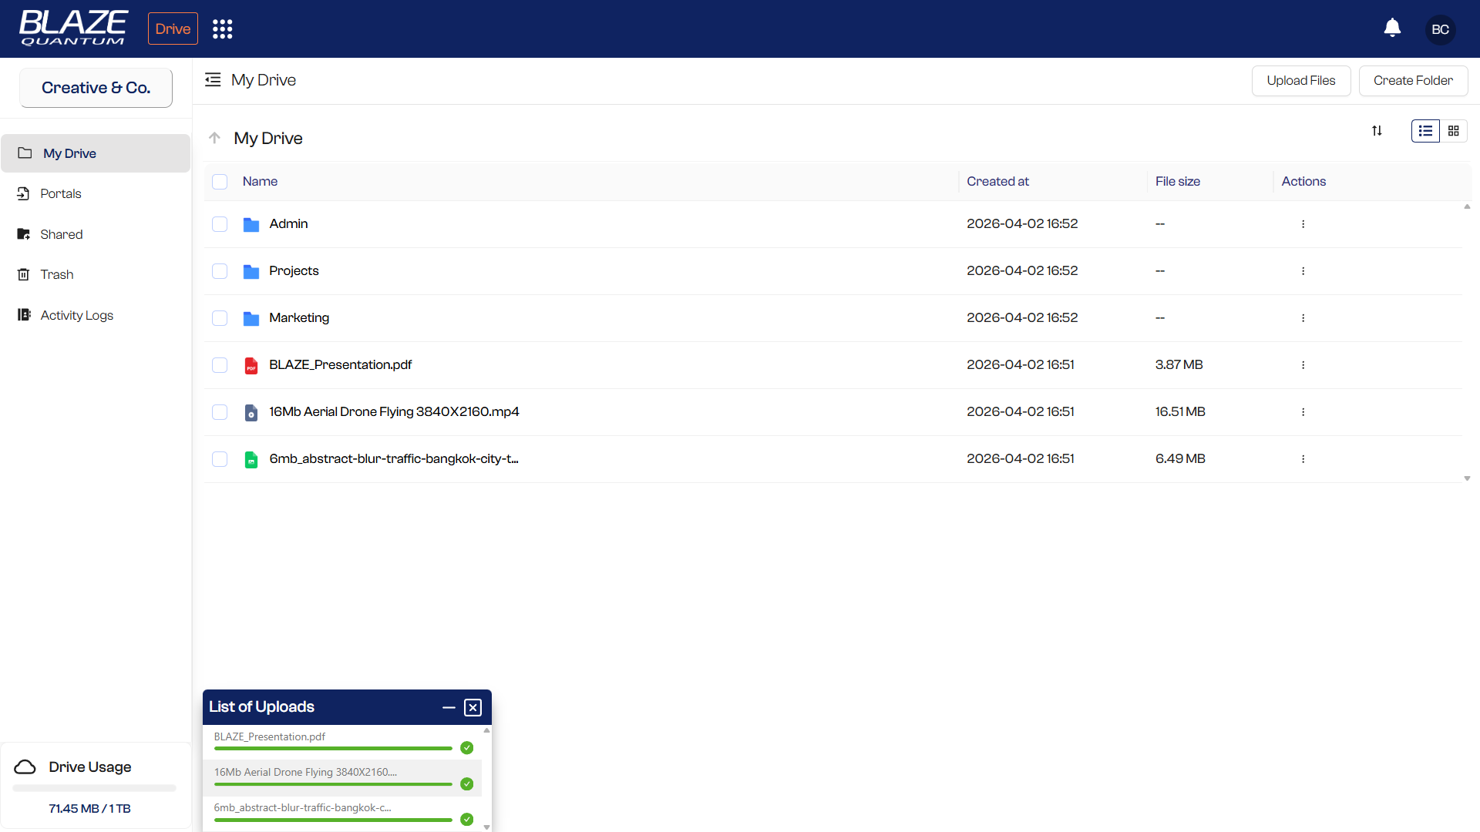1480x832 pixels.
Task: Switch to grid view layout
Action: [x=1454, y=131]
